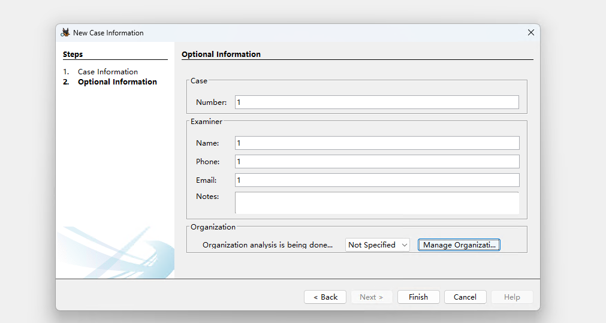Click the case Number input field
606x323 pixels.
coord(376,102)
